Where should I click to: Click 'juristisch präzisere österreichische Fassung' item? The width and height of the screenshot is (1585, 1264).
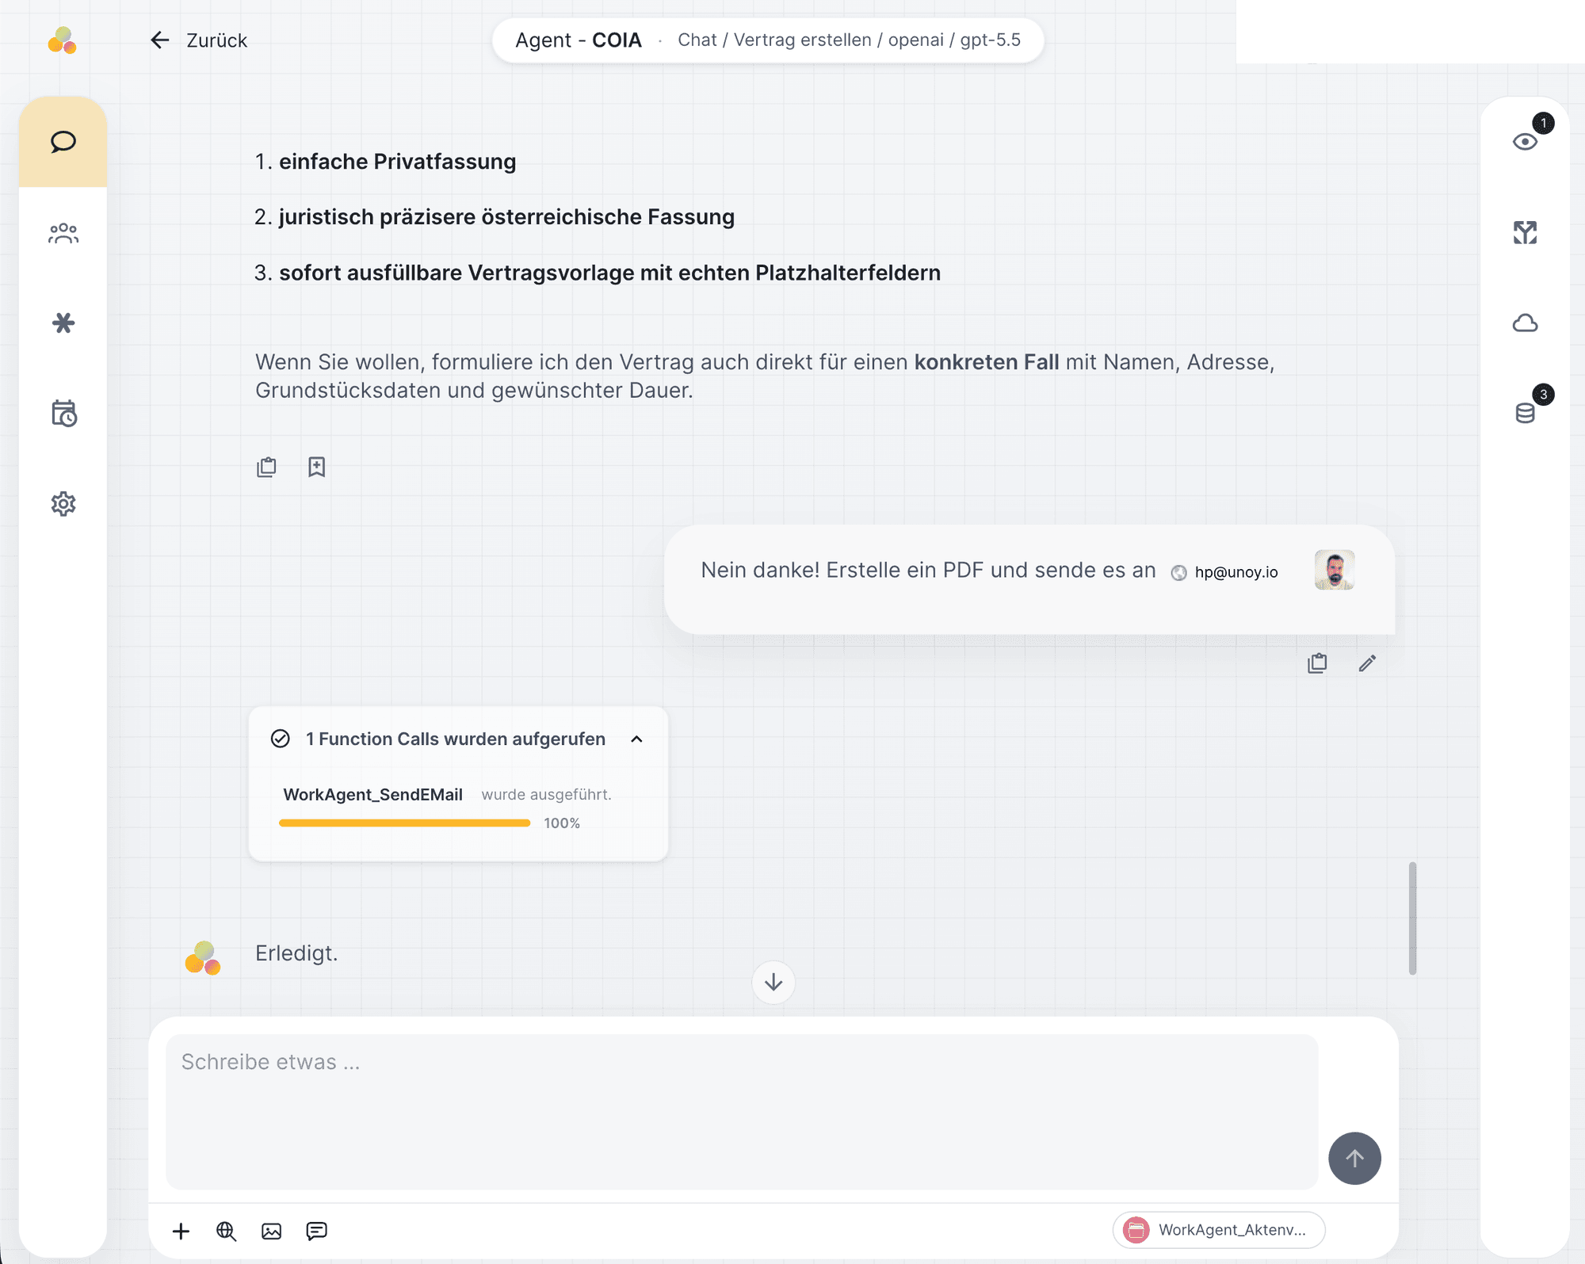(x=506, y=217)
